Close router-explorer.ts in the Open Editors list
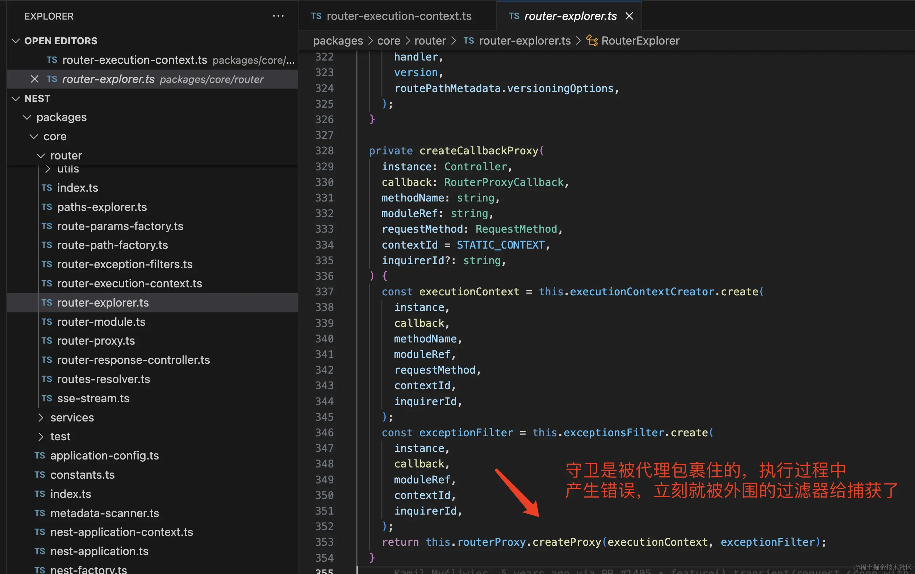The height and width of the screenshot is (574, 915). (x=34, y=79)
